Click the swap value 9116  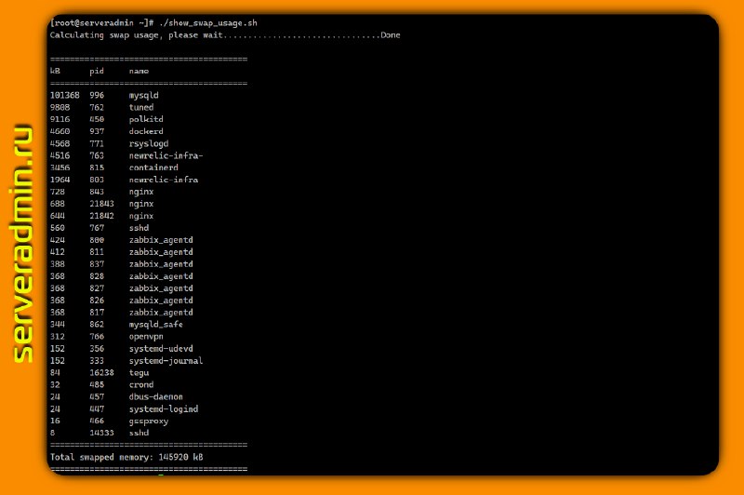(60, 119)
